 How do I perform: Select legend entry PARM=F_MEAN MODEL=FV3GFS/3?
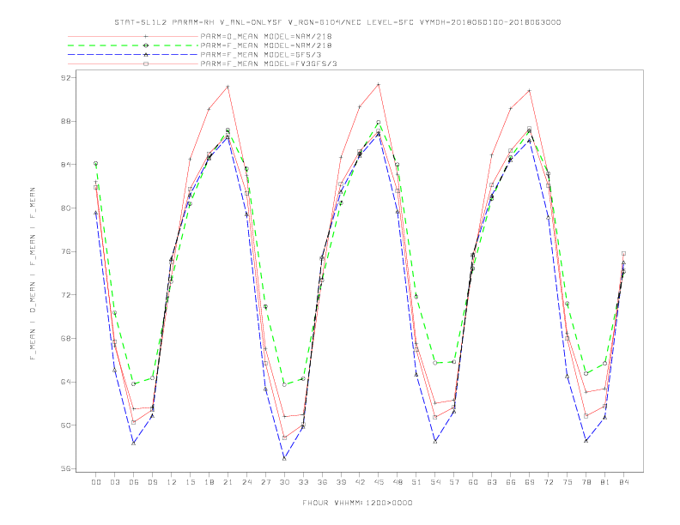point(269,63)
